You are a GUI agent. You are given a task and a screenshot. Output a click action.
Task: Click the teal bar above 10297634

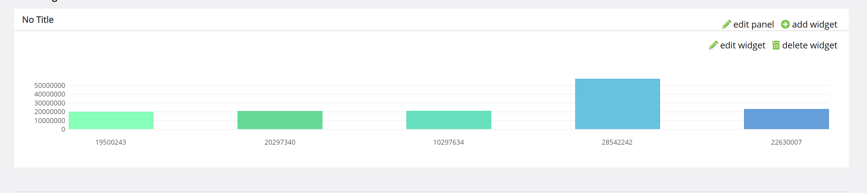[x=449, y=120]
